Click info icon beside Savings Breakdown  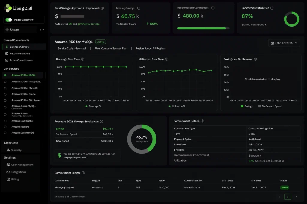click(101, 122)
